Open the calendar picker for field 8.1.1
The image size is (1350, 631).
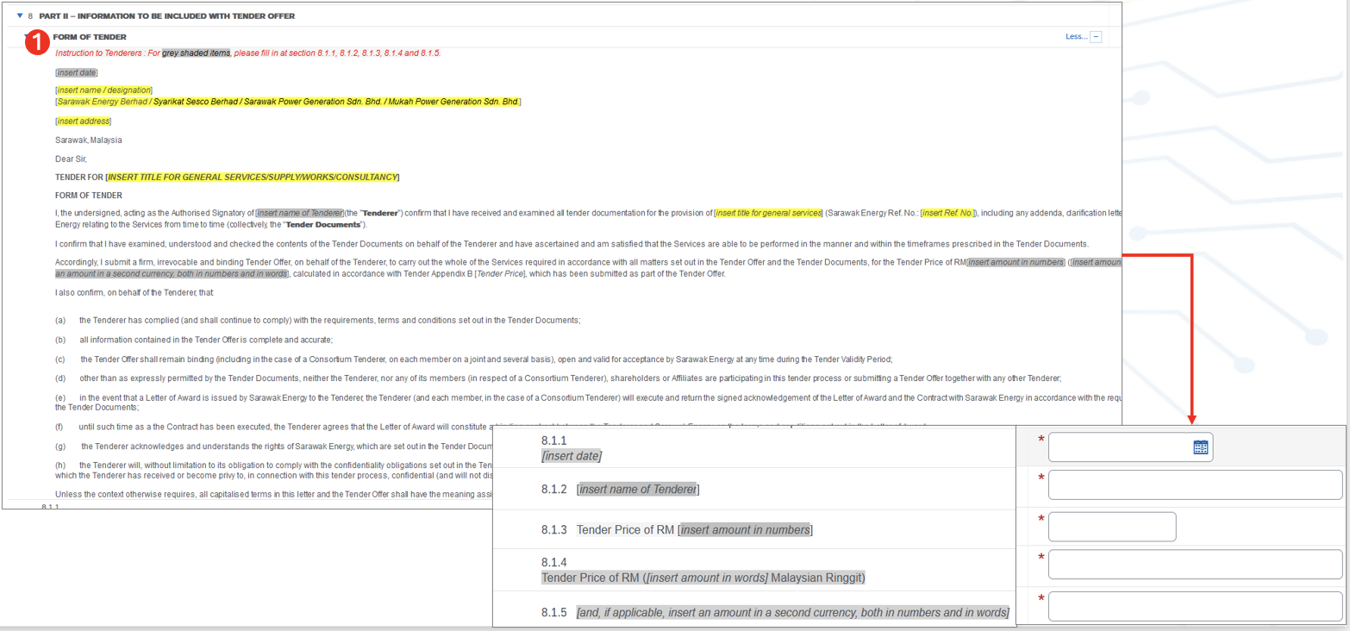[x=1200, y=447]
